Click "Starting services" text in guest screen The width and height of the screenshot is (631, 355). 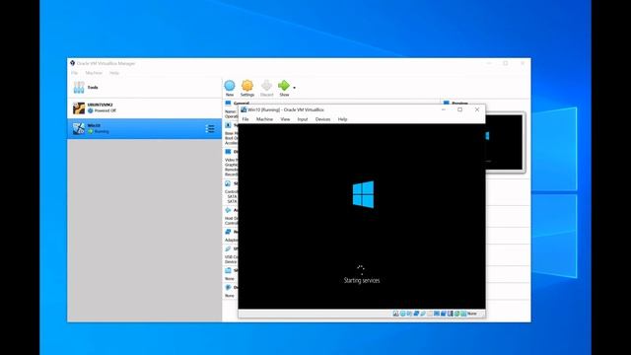click(x=362, y=280)
